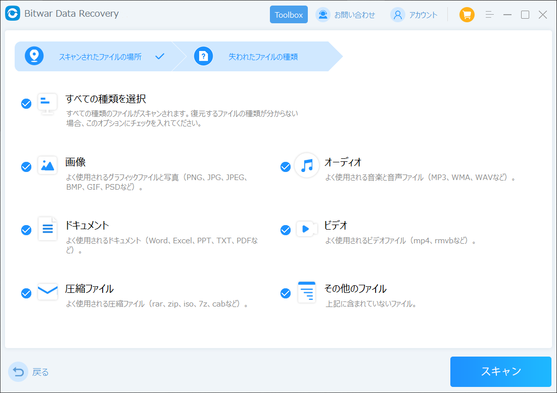The width and height of the screenshot is (557, 393).
Task: Click the shopping cart icon
Action: pos(467,15)
